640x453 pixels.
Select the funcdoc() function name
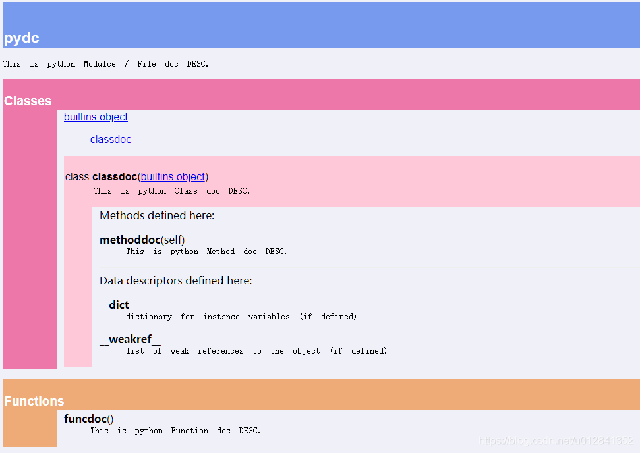tap(88, 419)
